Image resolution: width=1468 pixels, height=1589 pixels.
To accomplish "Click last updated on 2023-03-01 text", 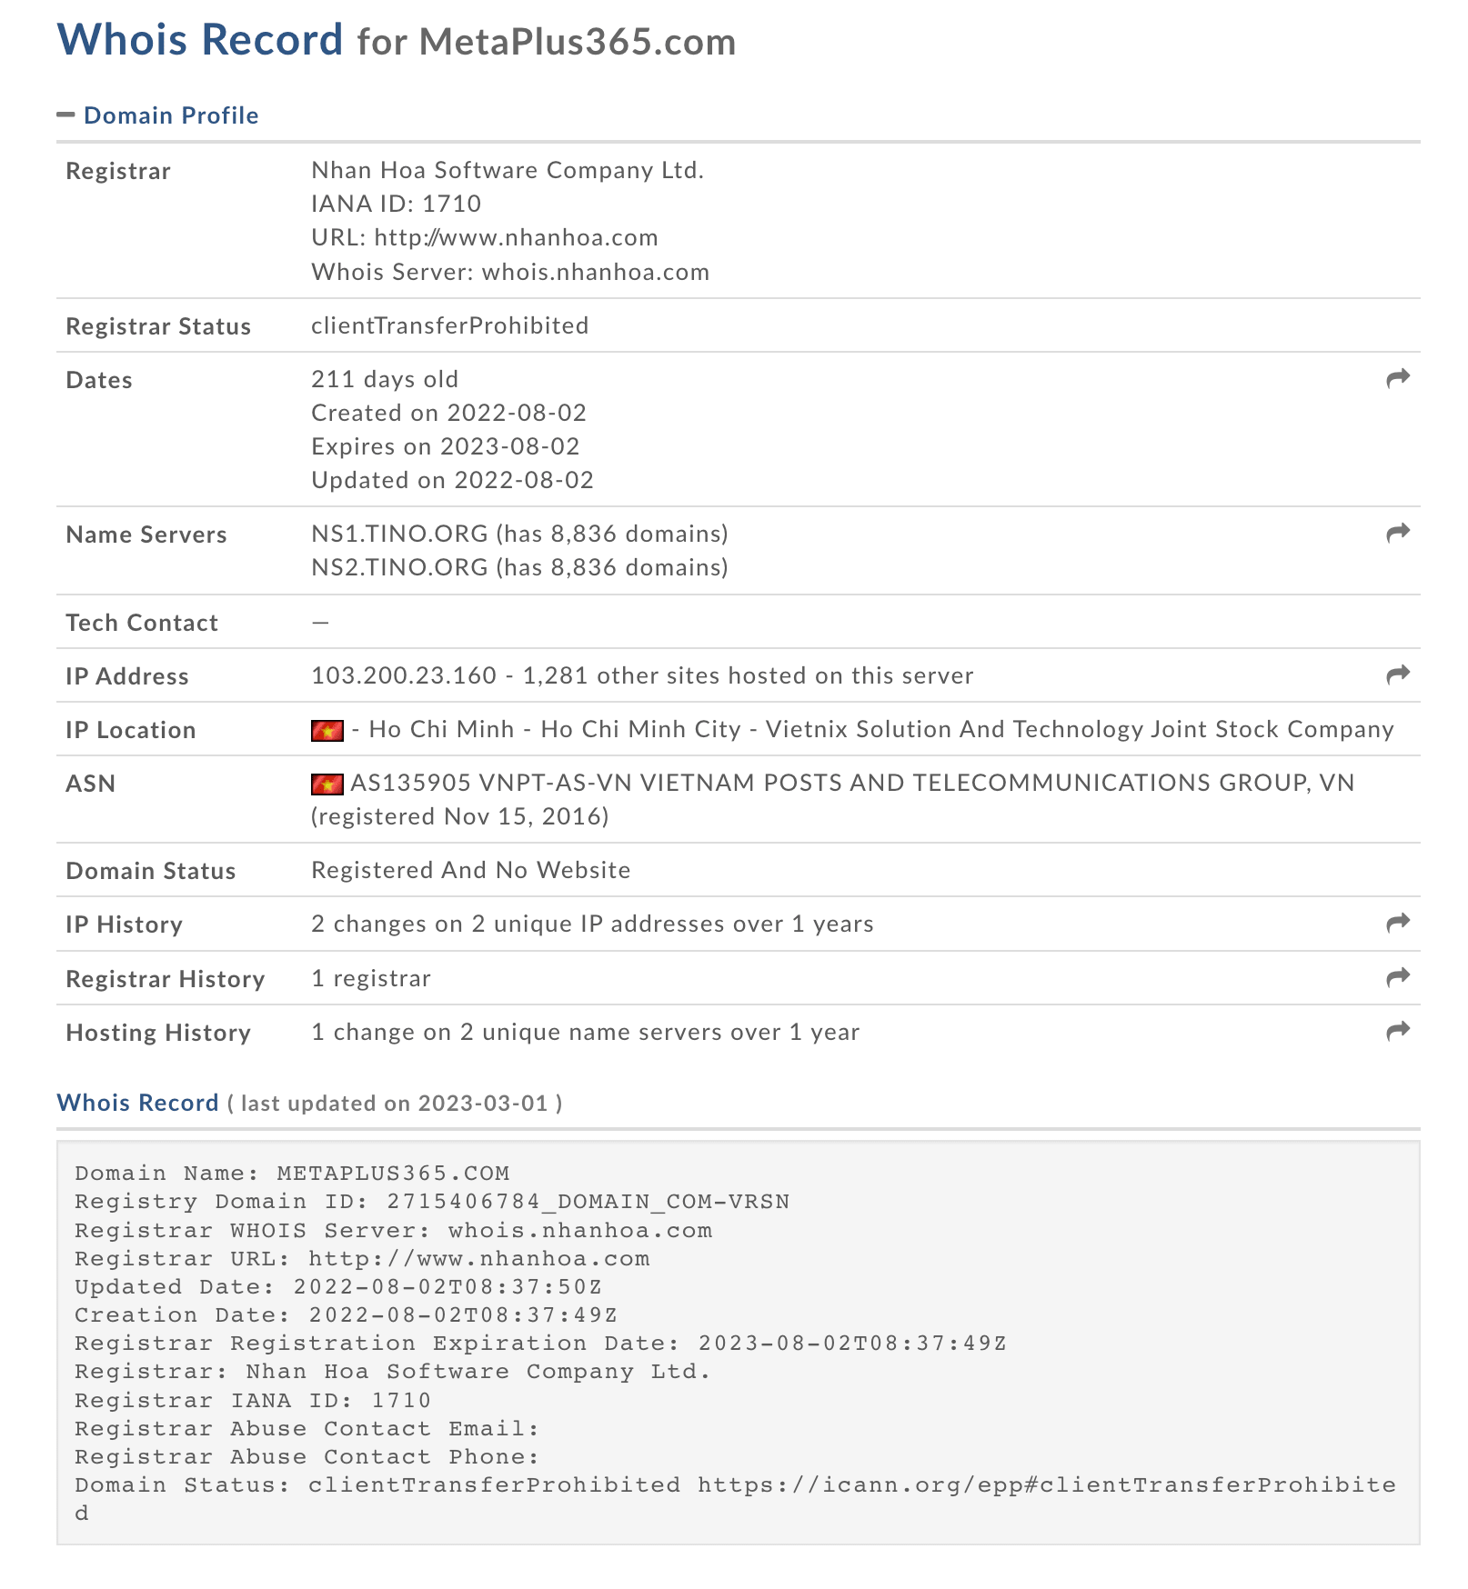I will pyautogui.click(x=395, y=1104).
